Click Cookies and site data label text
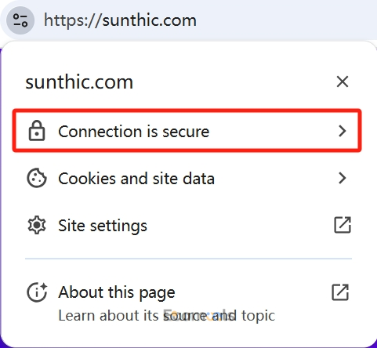 click(136, 179)
